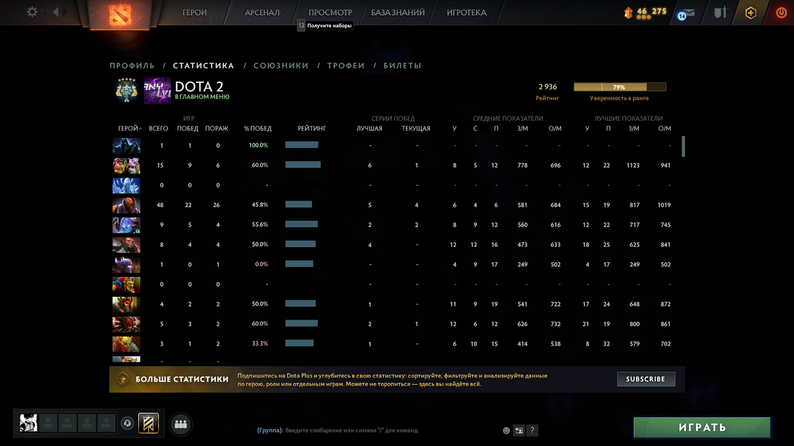The image size is (794, 446).
Task: Click the 79% rank confidence bar
Action: (x=620, y=87)
